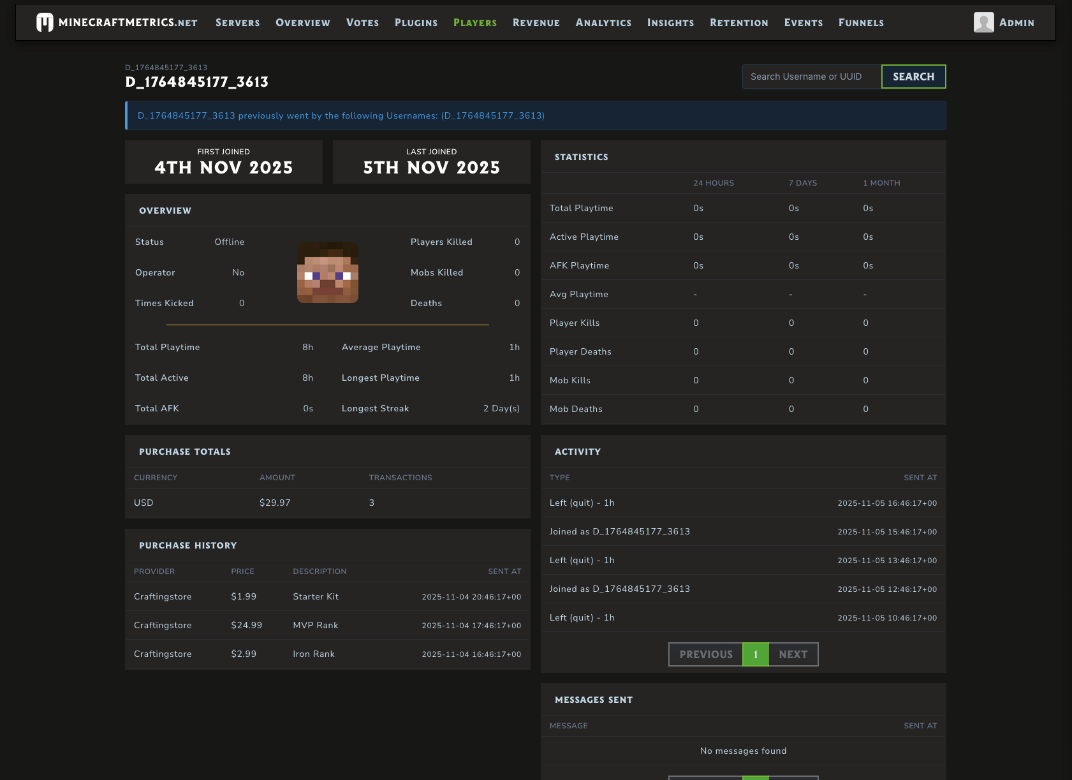
Task: Go to Funnels in navigation
Action: [861, 23]
